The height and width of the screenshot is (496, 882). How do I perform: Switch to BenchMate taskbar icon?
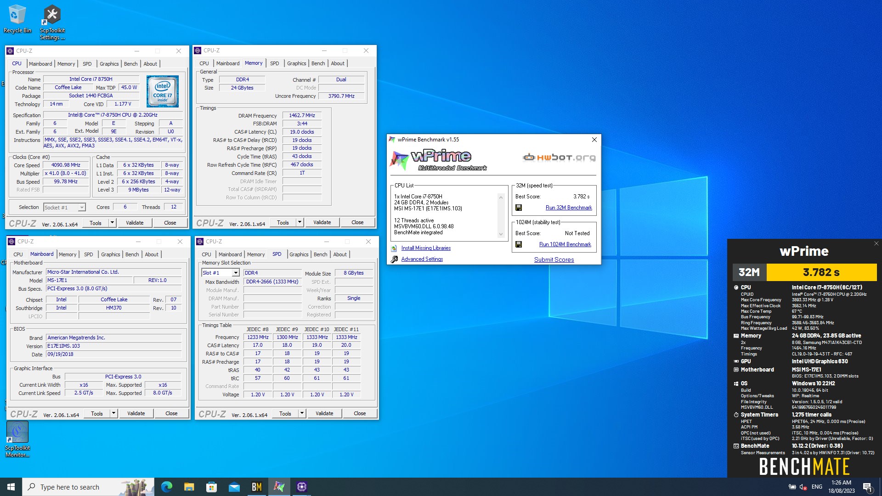256,487
